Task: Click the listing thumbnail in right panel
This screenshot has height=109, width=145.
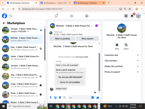Action: click(122, 28)
